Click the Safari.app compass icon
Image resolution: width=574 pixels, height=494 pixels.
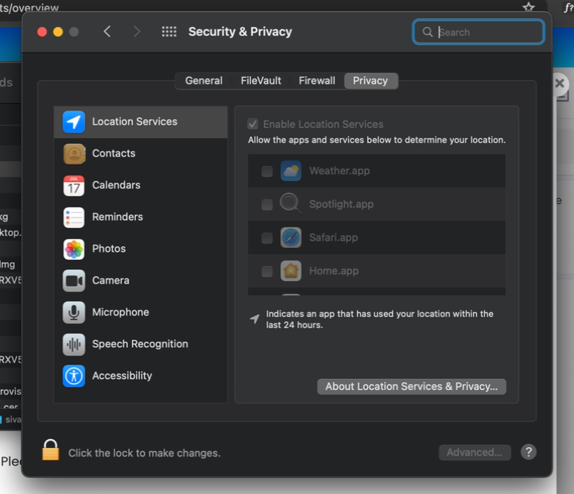(291, 237)
